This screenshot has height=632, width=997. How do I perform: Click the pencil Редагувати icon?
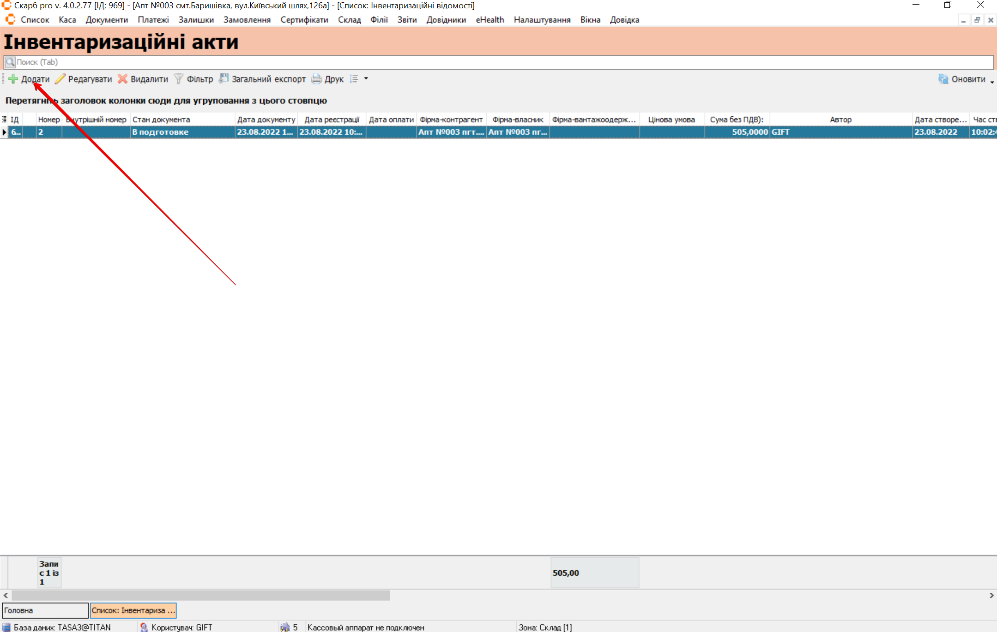tap(60, 79)
